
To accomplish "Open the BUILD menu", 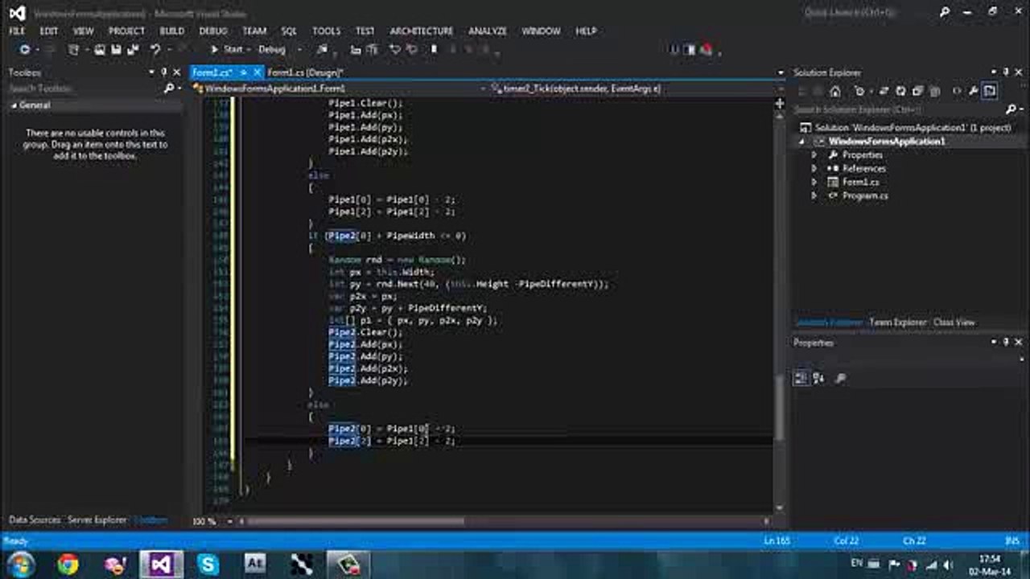I will [171, 31].
